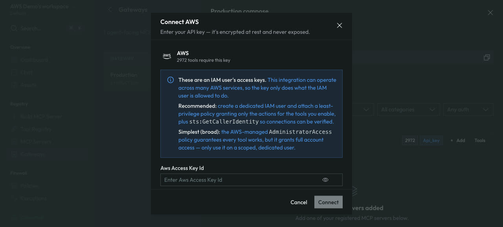Viewport: 503px width, 227px height.
Task: Focus the Aws Access Key Id field
Action: (x=251, y=180)
